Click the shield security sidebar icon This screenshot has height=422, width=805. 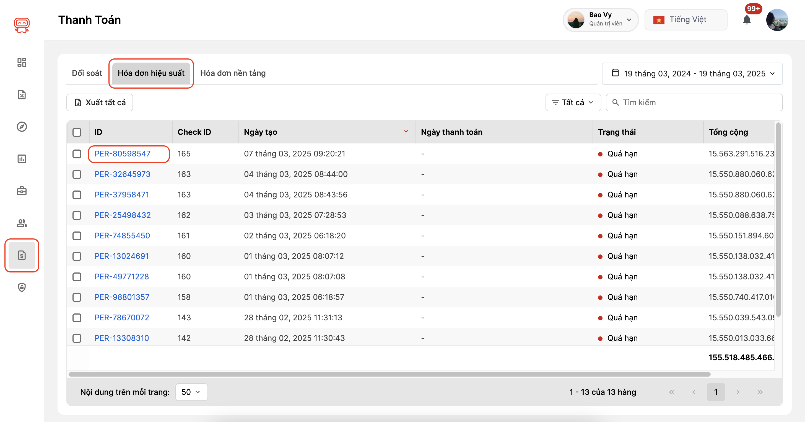22,287
